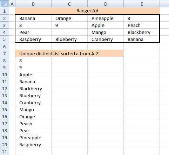Select column B header
This screenshot has width=169, height=155.
click(33, 4)
